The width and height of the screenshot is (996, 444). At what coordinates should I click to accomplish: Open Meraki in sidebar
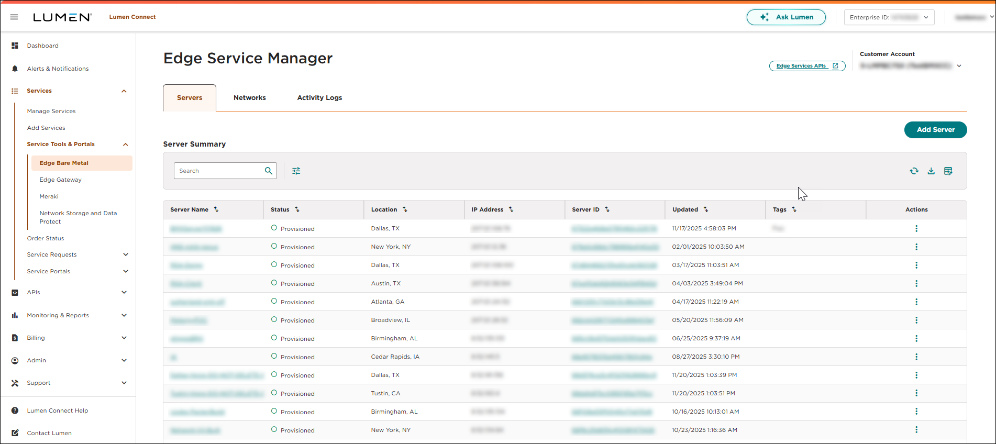49,196
